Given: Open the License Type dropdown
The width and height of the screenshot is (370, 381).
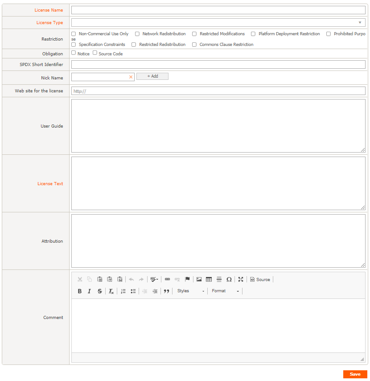Looking at the screenshot, I should pyautogui.click(x=218, y=23).
